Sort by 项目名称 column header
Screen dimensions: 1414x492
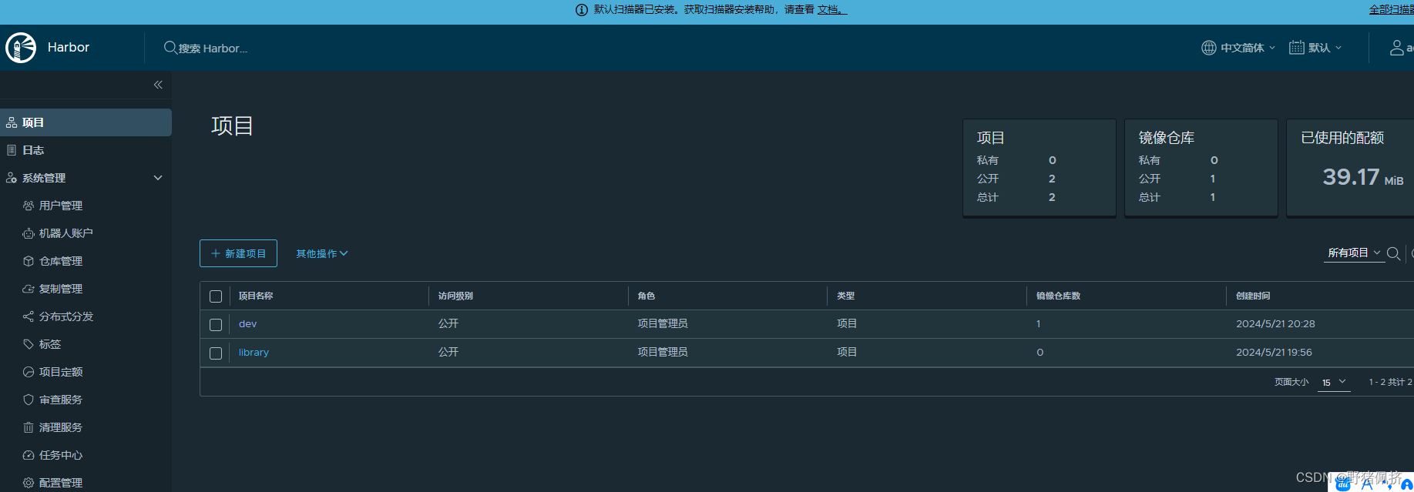(x=256, y=296)
